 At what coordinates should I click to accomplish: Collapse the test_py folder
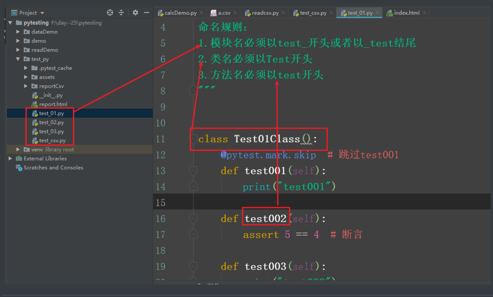18,59
